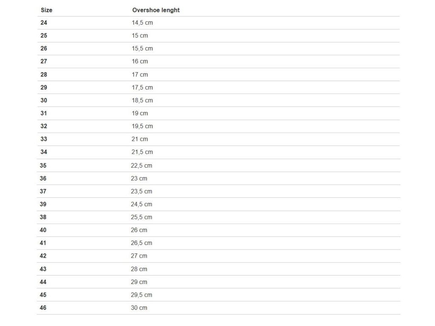Click the Size column header
Image resolution: width=435 pixels, height=326 pixels.
click(x=46, y=10)
